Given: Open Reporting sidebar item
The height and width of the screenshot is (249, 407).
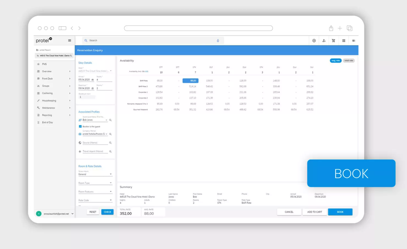Looking at the screenshot, I should 47,115.
